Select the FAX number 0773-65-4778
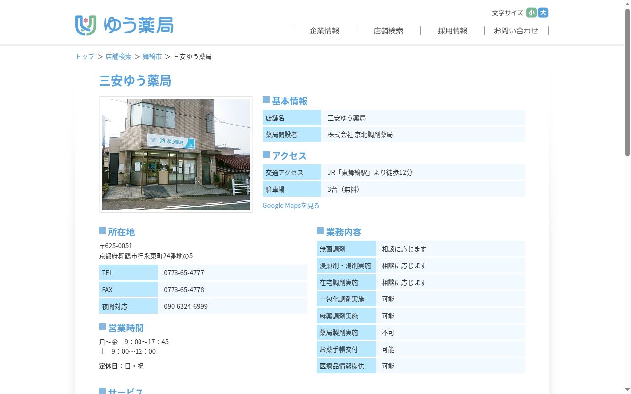Viewport: 631px width, 394px height. pyautogui.click(x=184, y=290)
